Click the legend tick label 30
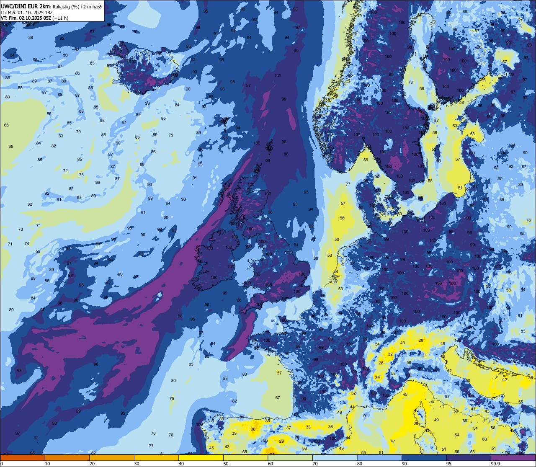Image resolution: width=536 pixels, height=467 pixels. (137, 464)
